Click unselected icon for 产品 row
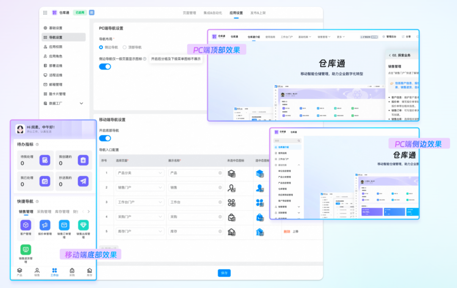Viewport: 457px width, 288px height. pos(231,173)
